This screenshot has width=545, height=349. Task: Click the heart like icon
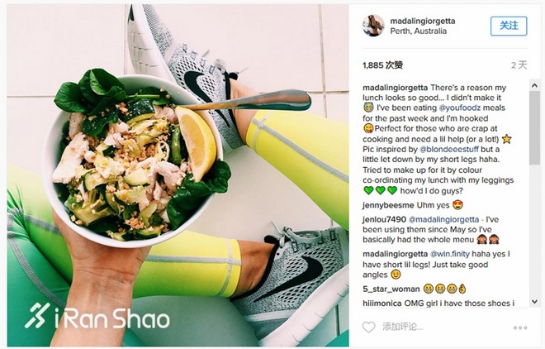coord(369,327)
